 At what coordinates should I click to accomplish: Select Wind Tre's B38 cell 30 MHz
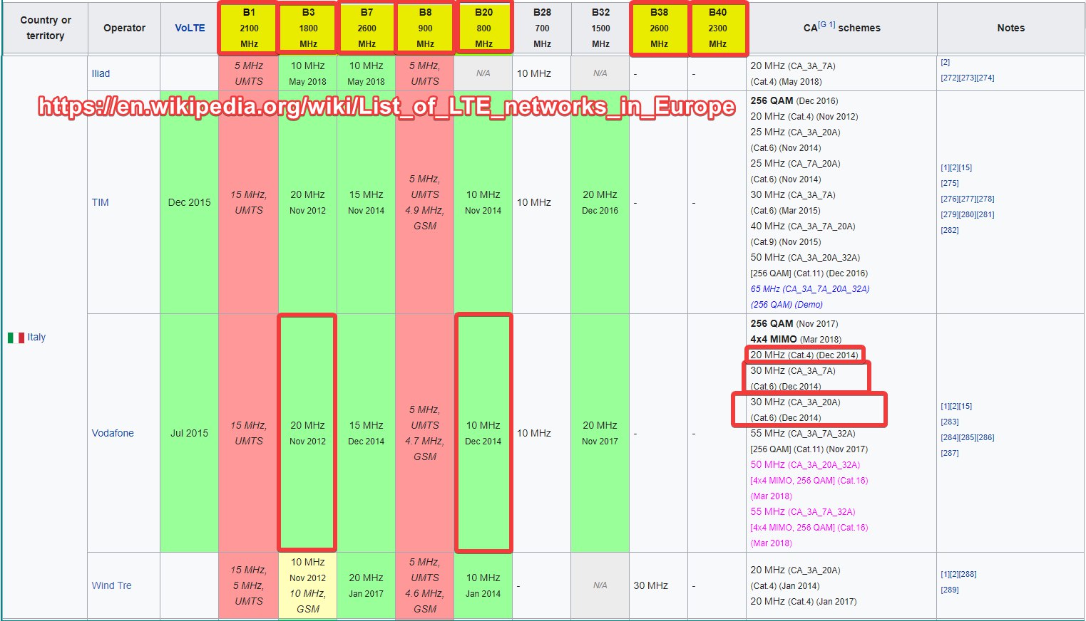pyautogui.click(x=659, y=585)
